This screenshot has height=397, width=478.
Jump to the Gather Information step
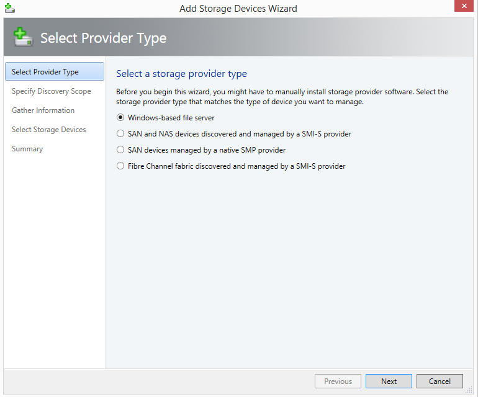click(43, 110)
